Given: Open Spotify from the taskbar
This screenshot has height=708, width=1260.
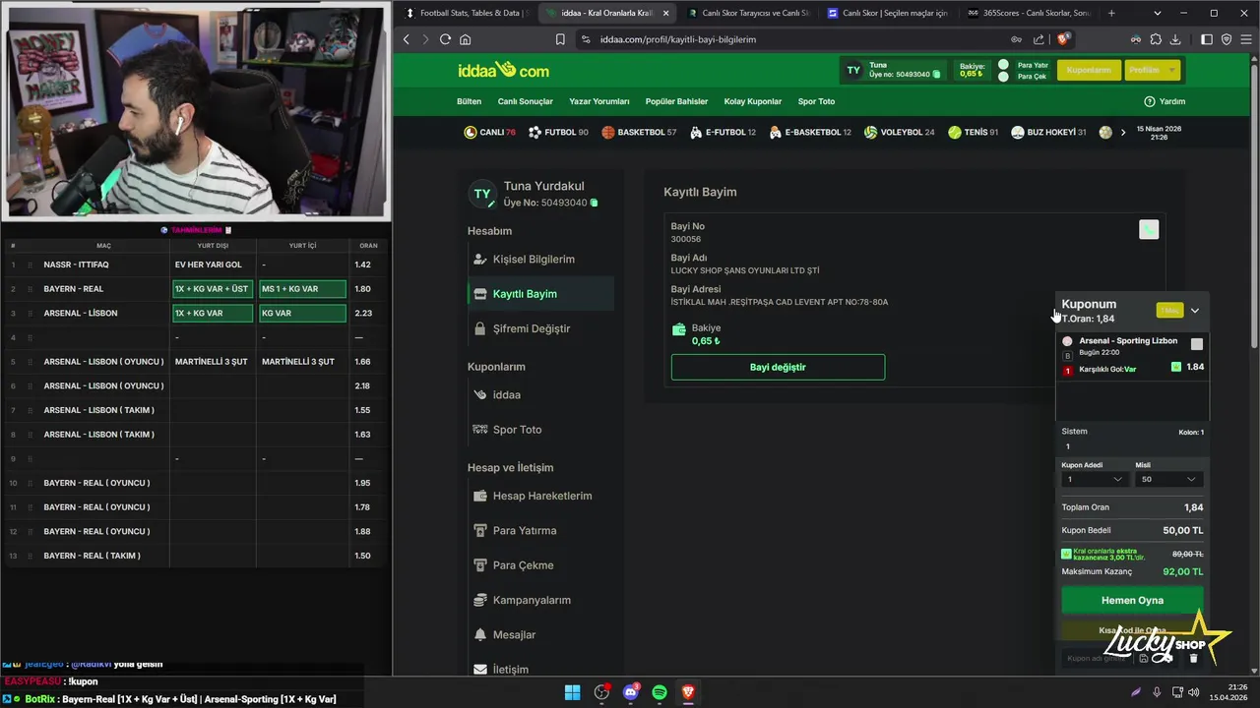Looking at the screenshot, I should [x=660, y=692].
